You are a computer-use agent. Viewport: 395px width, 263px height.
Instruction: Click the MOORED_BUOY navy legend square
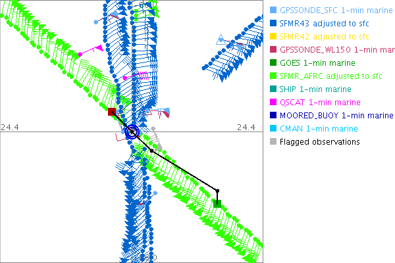point(273,116)
